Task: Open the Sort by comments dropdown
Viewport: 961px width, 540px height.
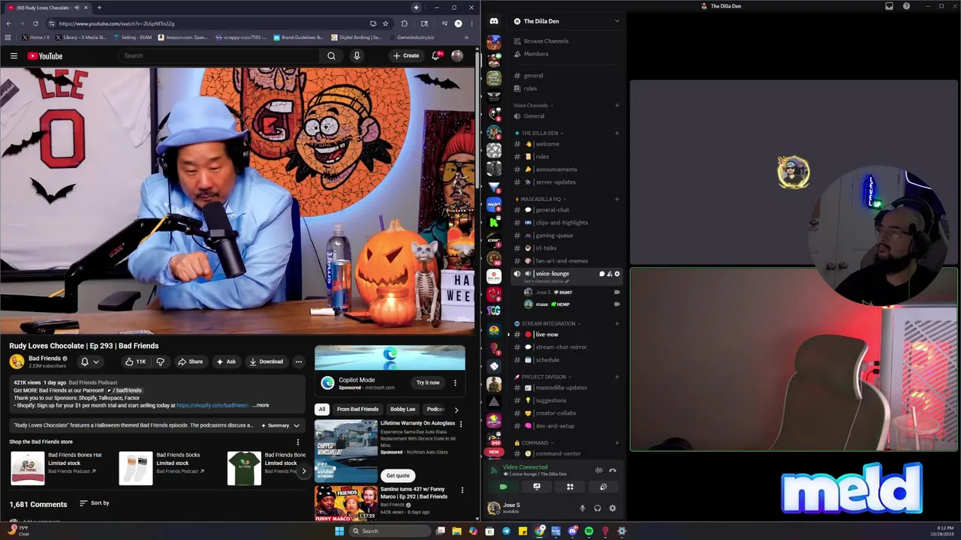Action: coord(95,503)
